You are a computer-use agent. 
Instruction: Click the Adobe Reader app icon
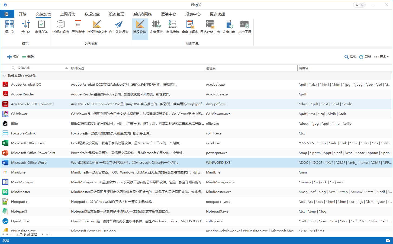pyautogui.click(x=5, y=94)
